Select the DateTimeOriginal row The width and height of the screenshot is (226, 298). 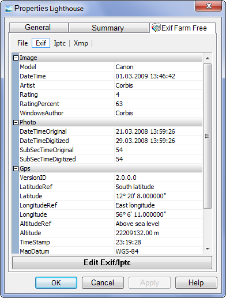click(111, 131)
